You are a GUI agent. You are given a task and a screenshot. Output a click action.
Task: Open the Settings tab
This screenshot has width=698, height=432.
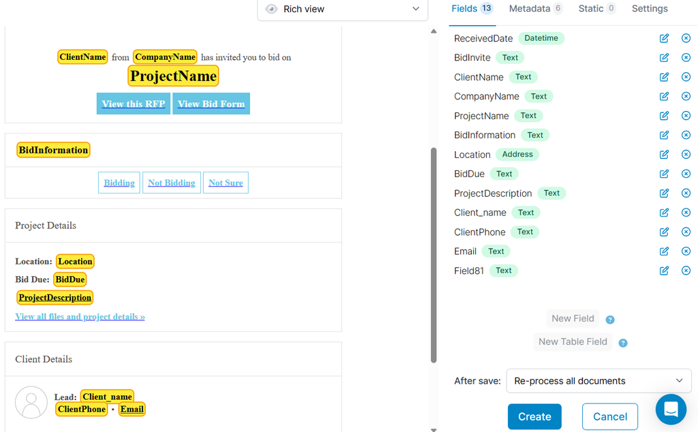pos(650,8)
